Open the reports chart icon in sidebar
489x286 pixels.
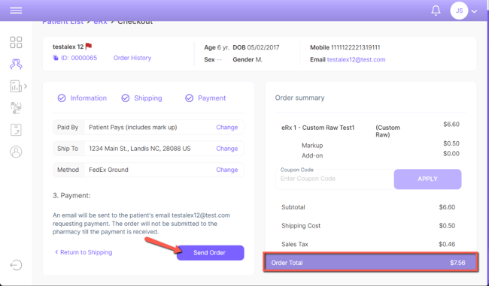point(16,86)
